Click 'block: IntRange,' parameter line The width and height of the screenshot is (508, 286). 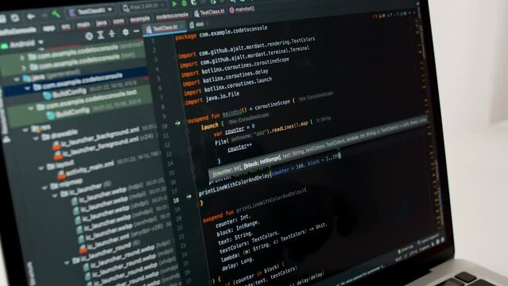pyautogui.click(x=238, y=227)
